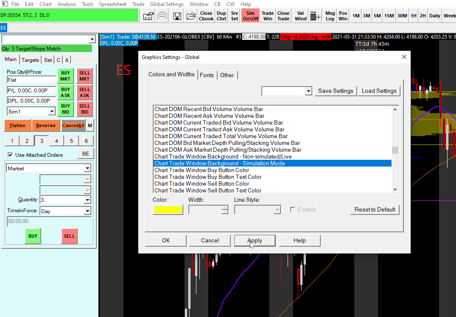Toggle the Enable checkbox in dialog
This screenshot has width=456, height=317.
[x=293, y=209]
